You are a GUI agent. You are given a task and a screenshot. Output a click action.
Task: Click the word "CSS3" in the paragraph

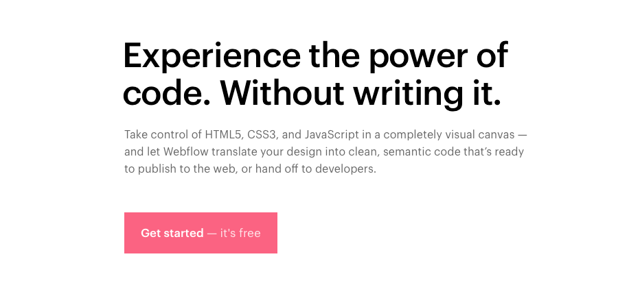(262, 134)
